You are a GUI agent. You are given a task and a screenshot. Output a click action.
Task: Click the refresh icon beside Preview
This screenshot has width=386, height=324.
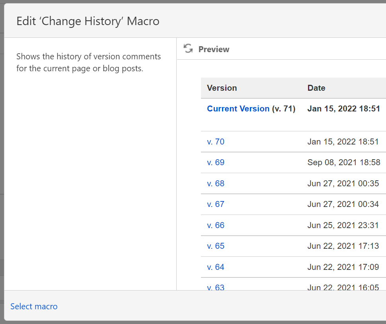187,49
